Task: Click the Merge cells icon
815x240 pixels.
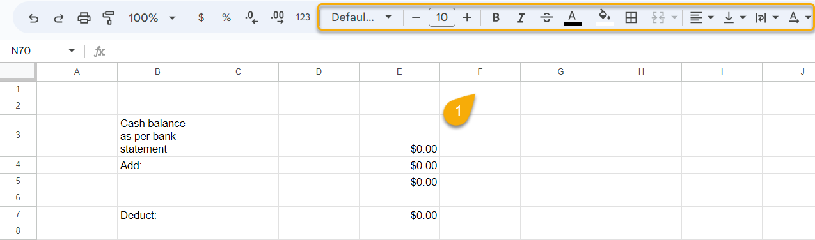Action: point(658,18)
